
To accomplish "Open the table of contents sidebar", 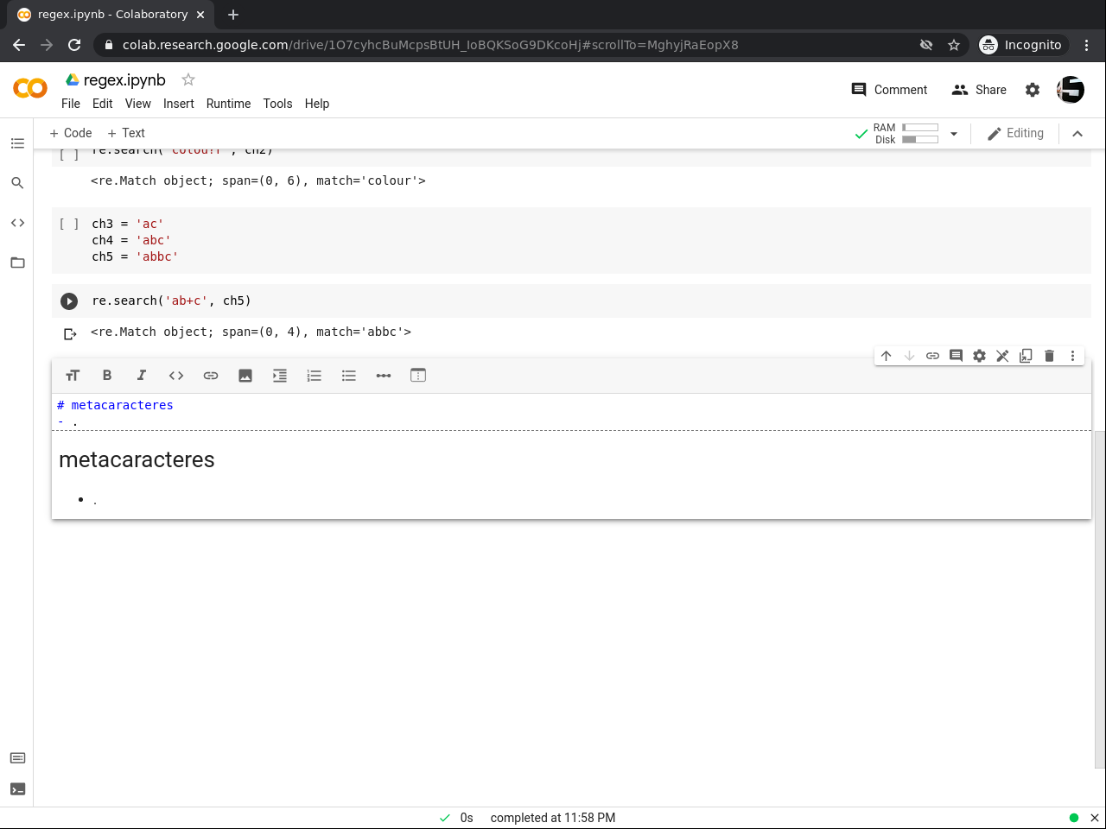I will (x=17, y=143).
